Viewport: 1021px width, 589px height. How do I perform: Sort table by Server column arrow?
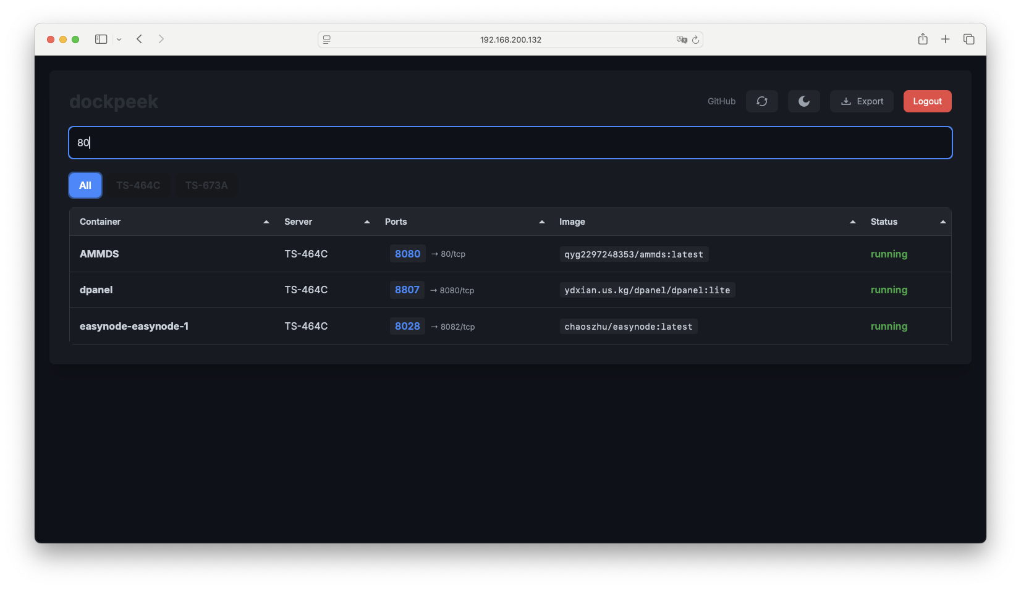click(x=367, y=222)
